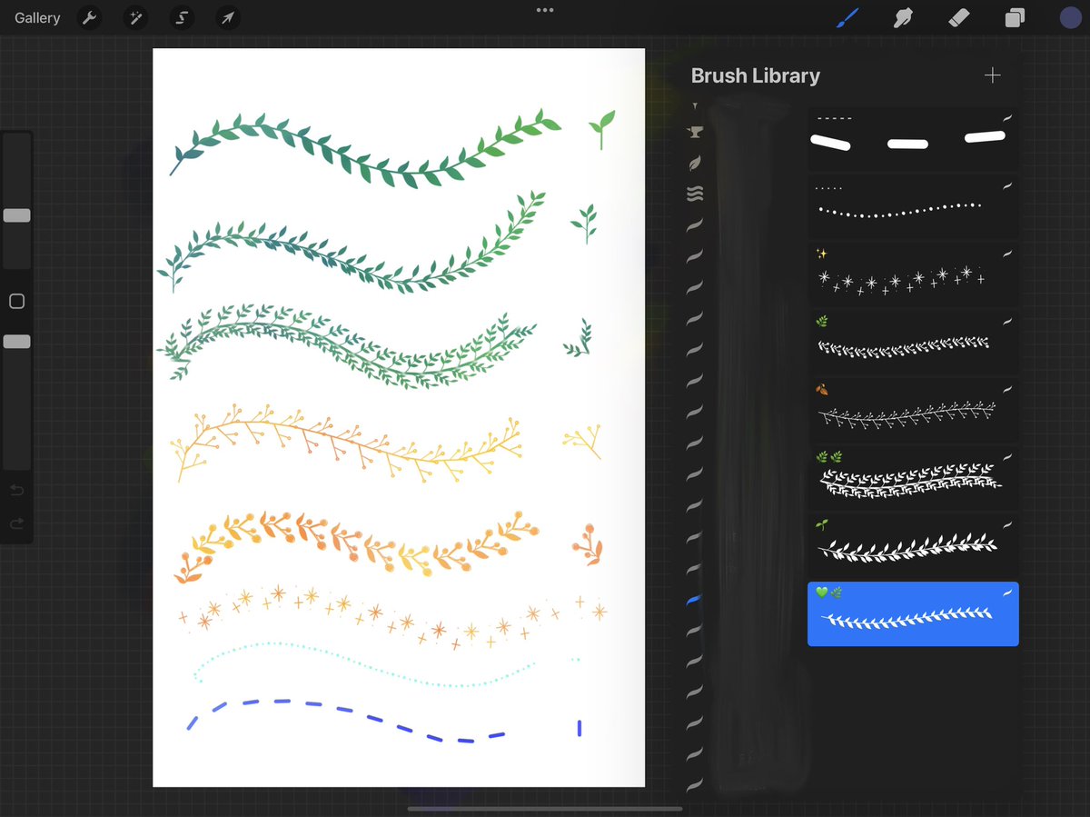Choose the dashed line brush
Image resolution: width=1090 pixels, height=817 pixels.
913,141
